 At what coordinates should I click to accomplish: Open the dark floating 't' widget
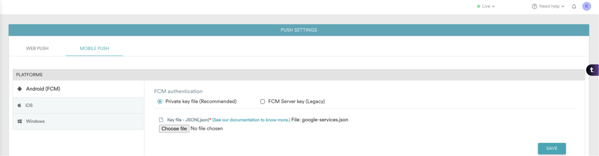tap(592, 70)
